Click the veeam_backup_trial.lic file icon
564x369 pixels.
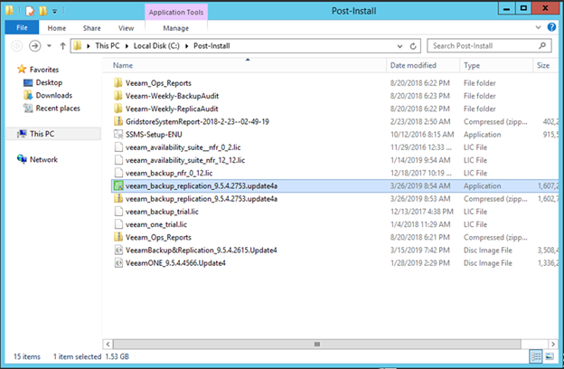tap(118, 212)
